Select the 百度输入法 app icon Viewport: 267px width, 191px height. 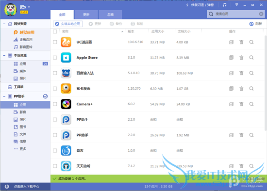[x=66, y=73]
